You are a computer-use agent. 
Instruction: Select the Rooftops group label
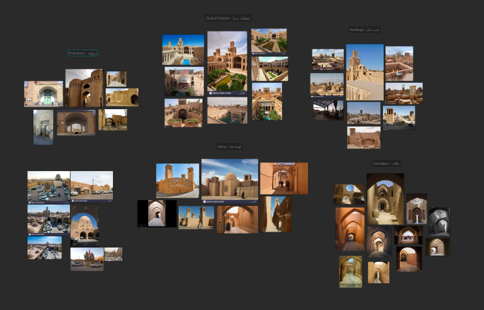[365, 30]
